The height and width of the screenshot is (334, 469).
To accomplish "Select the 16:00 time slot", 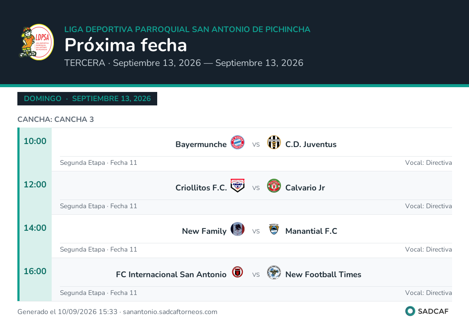I will tap(35, 271).
